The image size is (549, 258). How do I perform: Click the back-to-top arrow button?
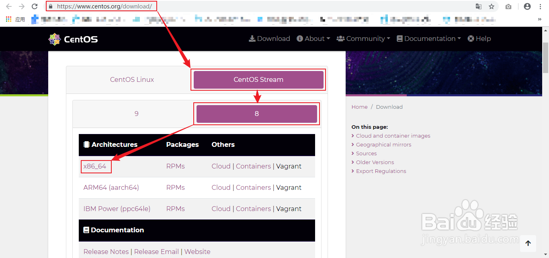point(528,243)
